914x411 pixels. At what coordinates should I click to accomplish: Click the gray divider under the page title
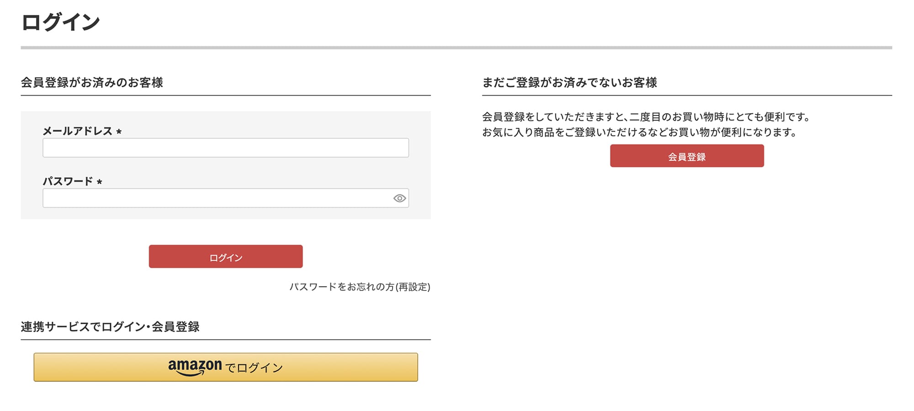coord(456,47)
